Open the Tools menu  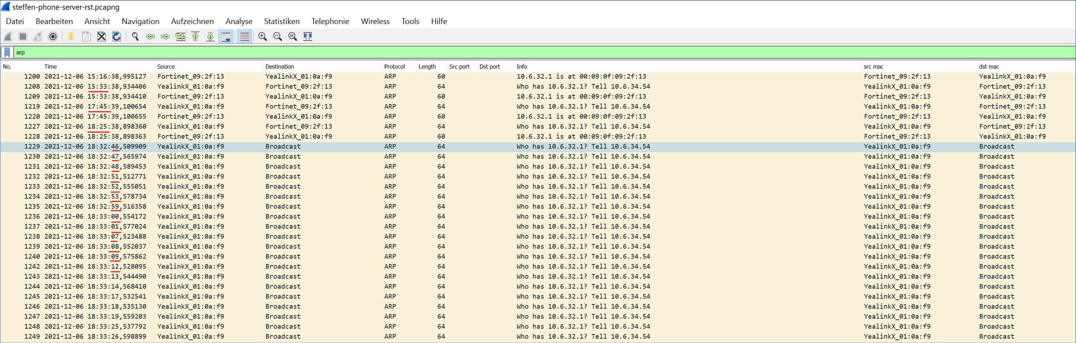pos(410,21)
